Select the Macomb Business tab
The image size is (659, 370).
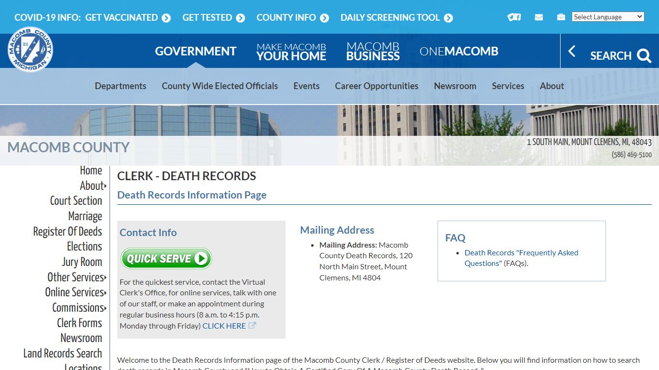[373, 52]
